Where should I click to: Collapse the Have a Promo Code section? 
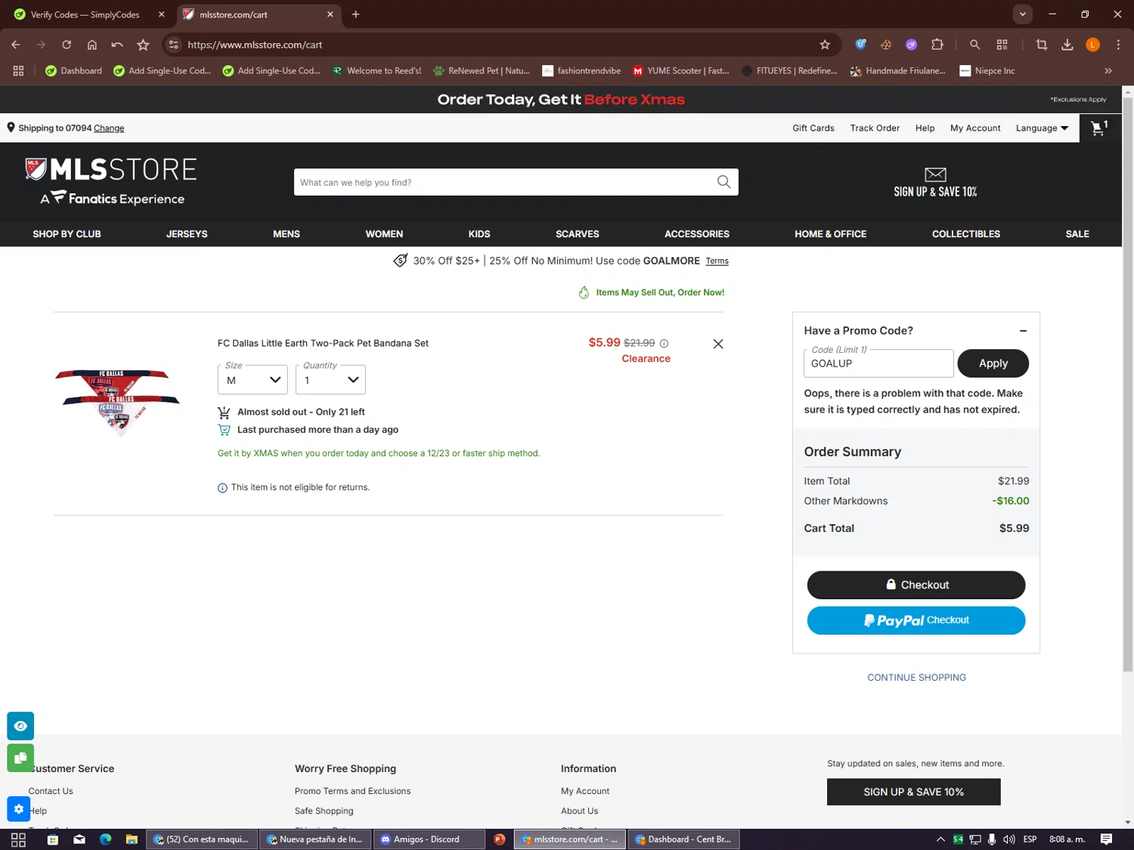[x=1023, y=330]
